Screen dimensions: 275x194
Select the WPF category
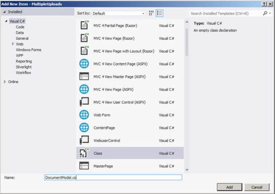click(19, 55)
